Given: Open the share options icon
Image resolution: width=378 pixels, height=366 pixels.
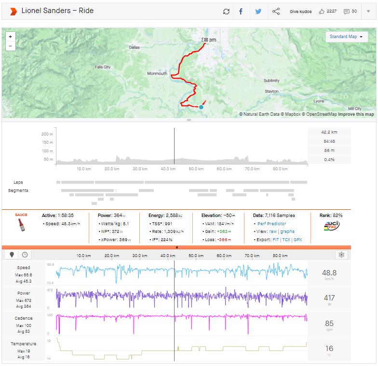Looking at the screenshot, I should point(276,12).
